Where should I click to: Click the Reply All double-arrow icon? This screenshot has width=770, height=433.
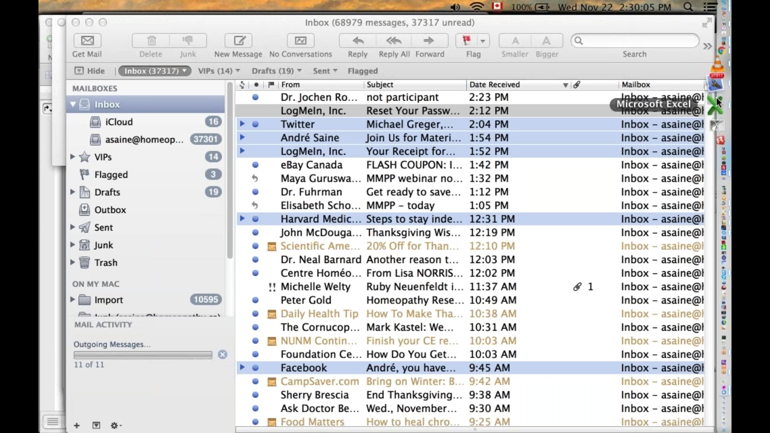tap(394, 40)
